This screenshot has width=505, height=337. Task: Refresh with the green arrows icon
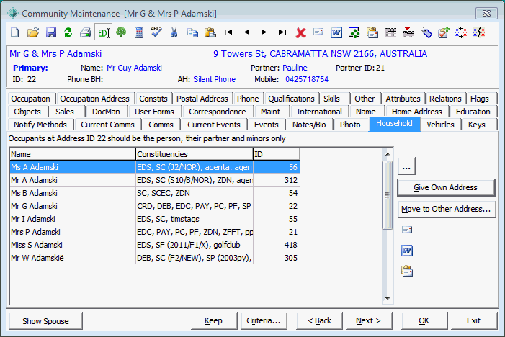point(68,32)
